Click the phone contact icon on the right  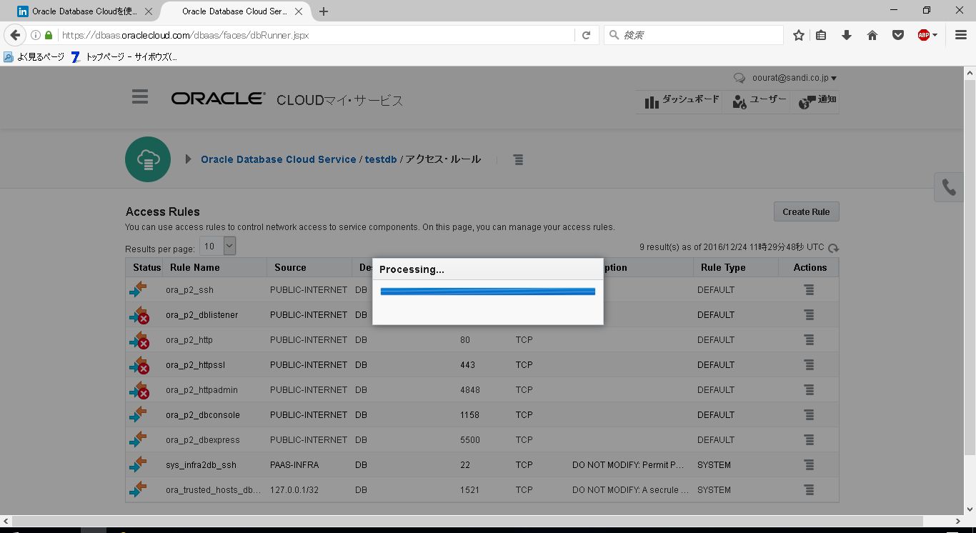(949, 187)
